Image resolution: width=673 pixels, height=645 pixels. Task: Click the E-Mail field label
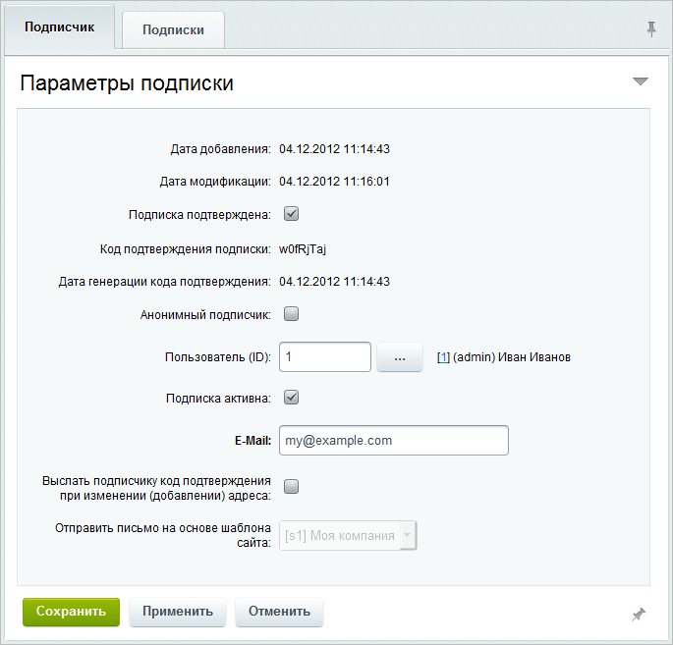[x=253, y=441]
